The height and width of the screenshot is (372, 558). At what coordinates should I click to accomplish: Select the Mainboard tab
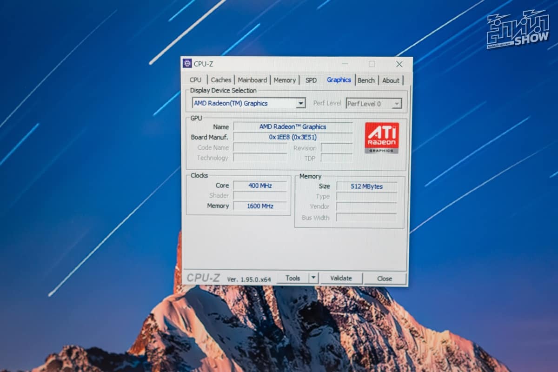pyautogui.click(x=252, y=80)
